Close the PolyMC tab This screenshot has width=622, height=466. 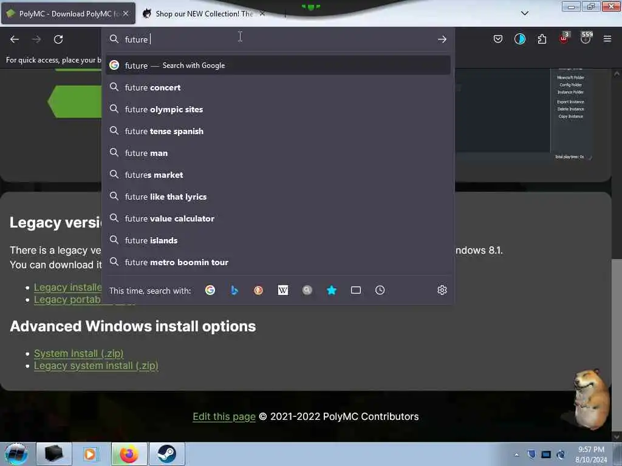(126, 13)
